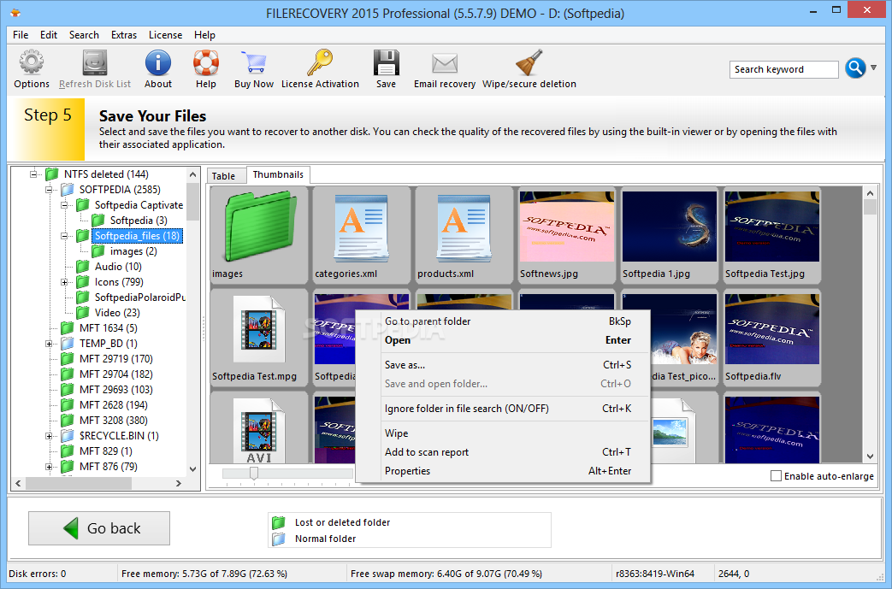Choose Properties in the context menu
Screen dimensions: 892x589
pyautogui.click(x=503, y=471)
